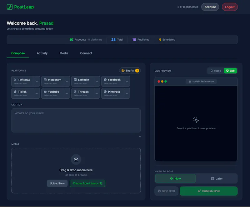Click the PostLeap logo icon
Image resolution: width=250 pixels, height=207 pixels.
10,7
